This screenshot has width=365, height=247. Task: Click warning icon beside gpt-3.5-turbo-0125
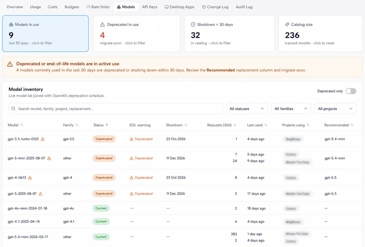[x=43, y=139]
